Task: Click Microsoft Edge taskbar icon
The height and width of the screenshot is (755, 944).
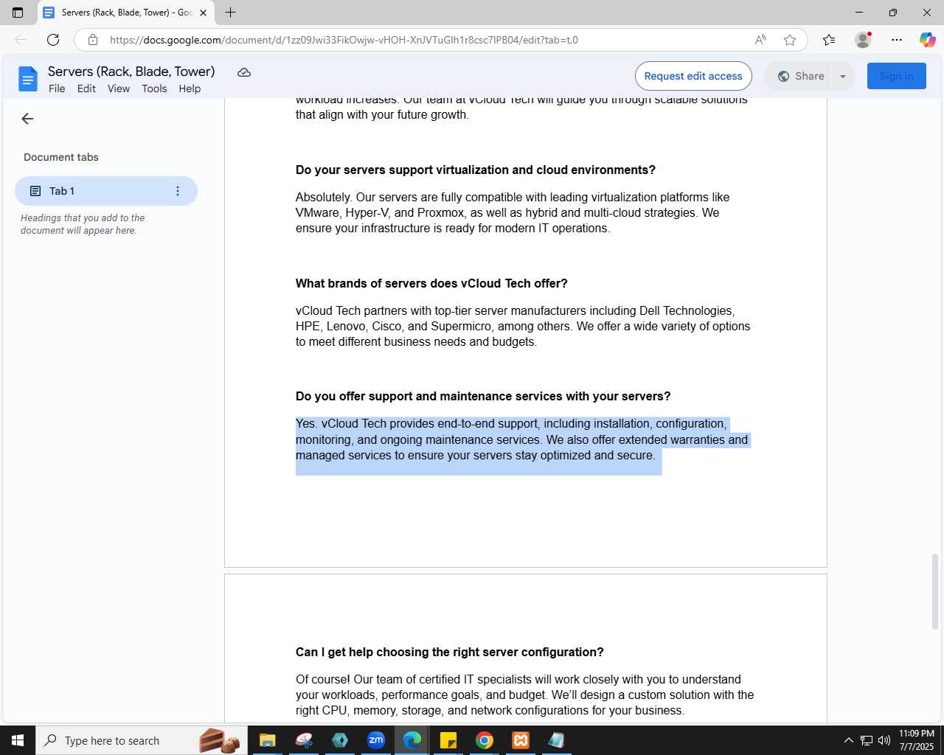Action: click(x=412, y=740)
